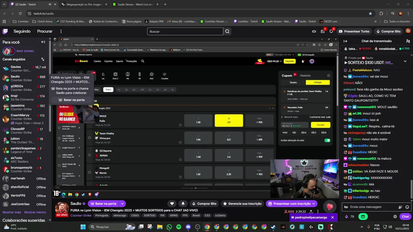The image size is (413, 232).
Task: Click the top Comprar Bits button
Action: (x=388, y=31)
